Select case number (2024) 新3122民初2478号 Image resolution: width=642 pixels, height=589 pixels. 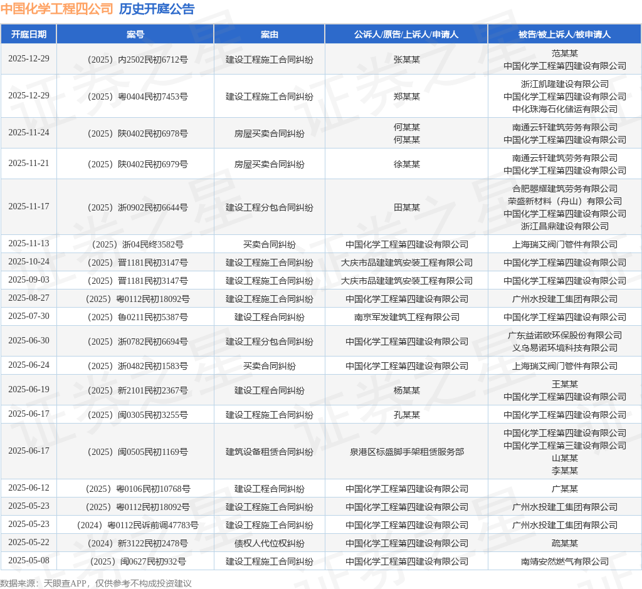click(x=137, y=543)
